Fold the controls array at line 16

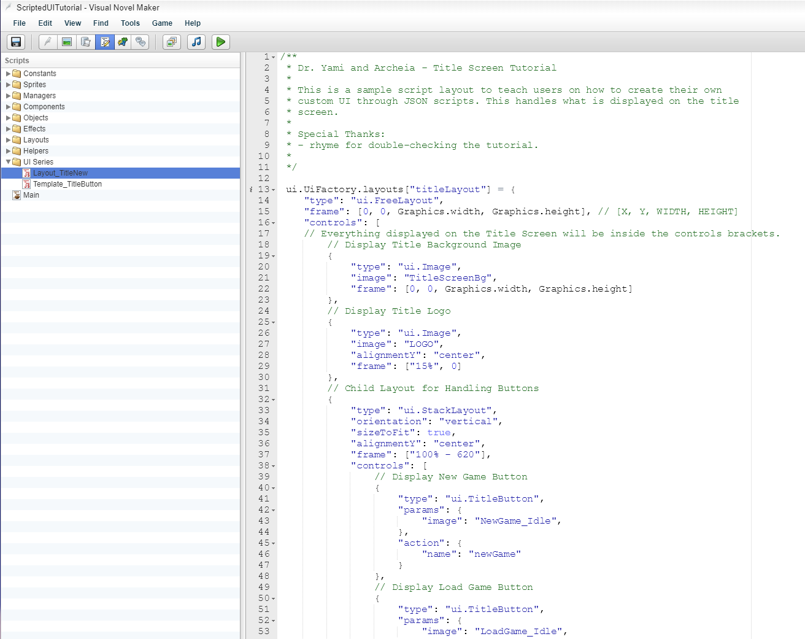(274, 223)
